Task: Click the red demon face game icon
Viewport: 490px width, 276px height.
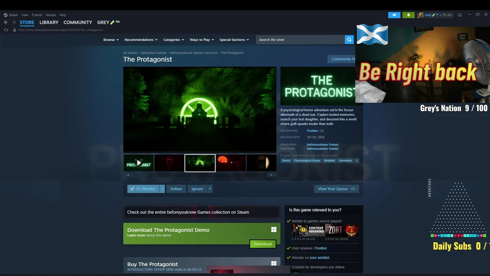Action: pos(351,230)
